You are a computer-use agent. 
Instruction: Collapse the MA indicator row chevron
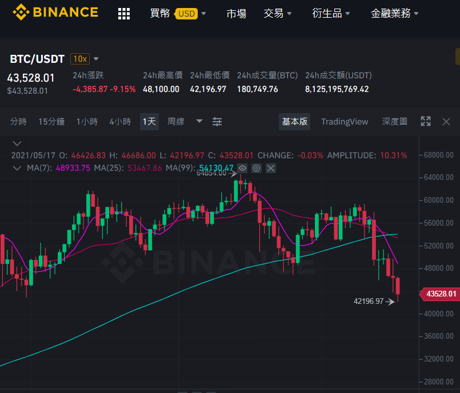coord(17,168)
